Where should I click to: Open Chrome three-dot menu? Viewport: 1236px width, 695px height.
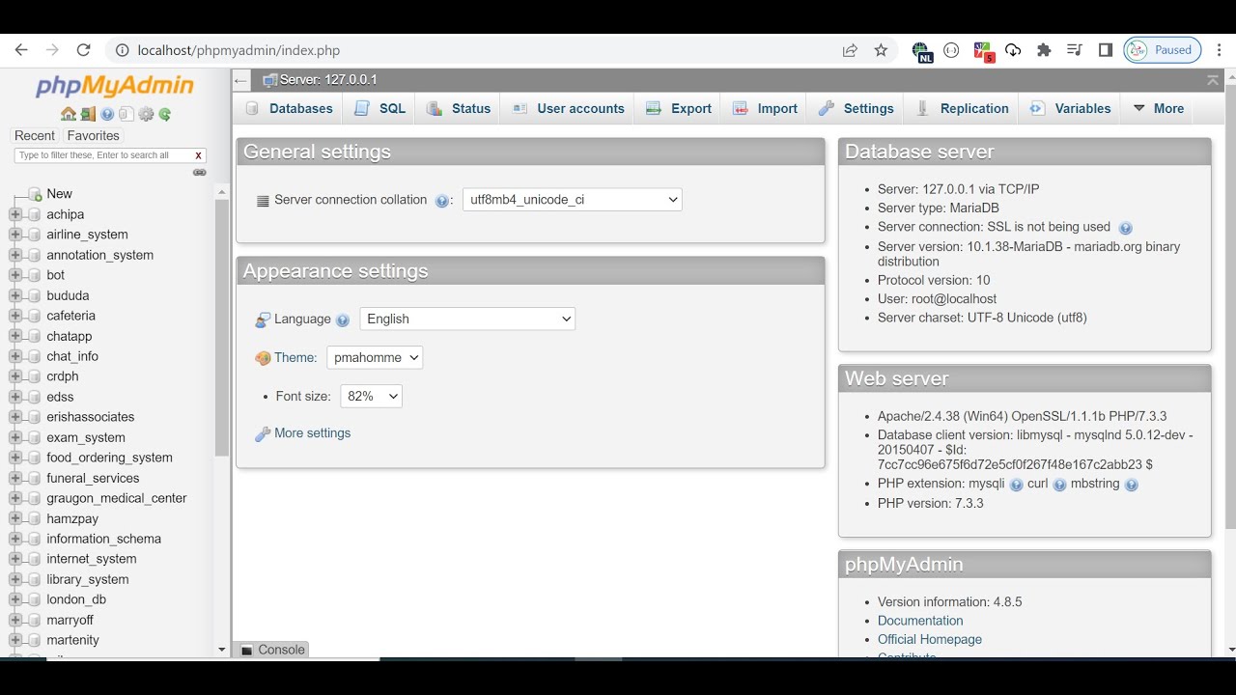click(x=1219, y=50)
